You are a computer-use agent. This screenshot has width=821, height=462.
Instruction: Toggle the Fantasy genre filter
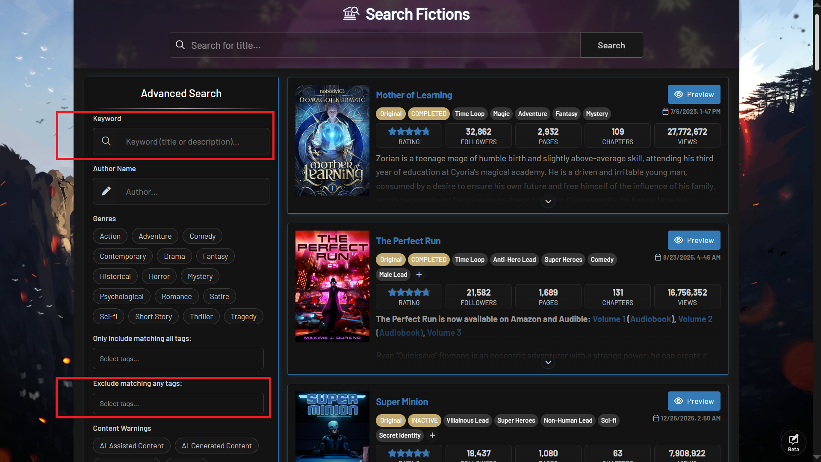click(216, 256)
